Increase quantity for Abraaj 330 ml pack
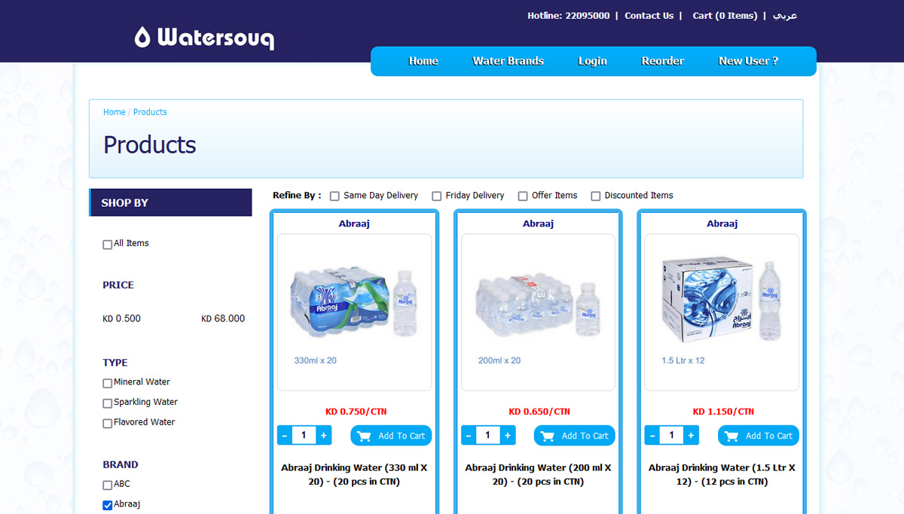 tap(323, 436)
